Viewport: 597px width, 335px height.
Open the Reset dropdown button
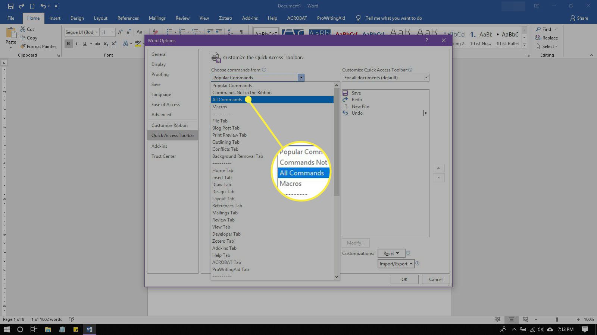[x=391, y=253]
